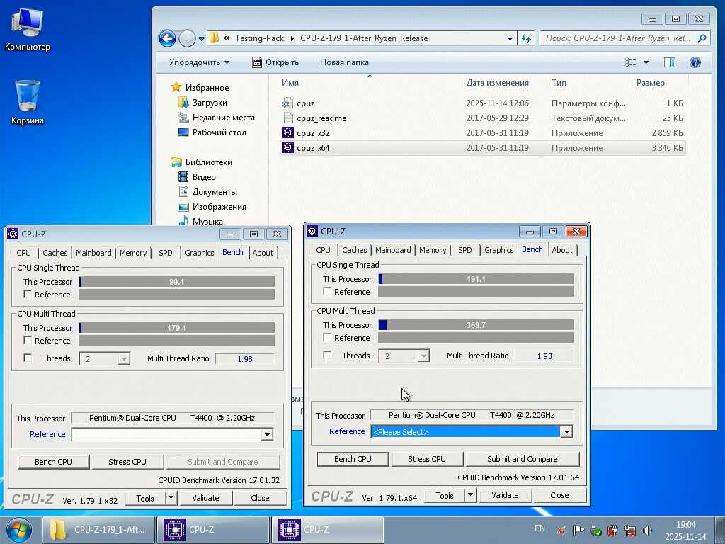
Task: Click the refresh icon beside address bar
Action: (x=526, y=38)
